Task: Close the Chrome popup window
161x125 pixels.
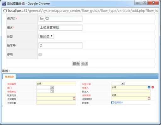Action: (x=153, y=3)
